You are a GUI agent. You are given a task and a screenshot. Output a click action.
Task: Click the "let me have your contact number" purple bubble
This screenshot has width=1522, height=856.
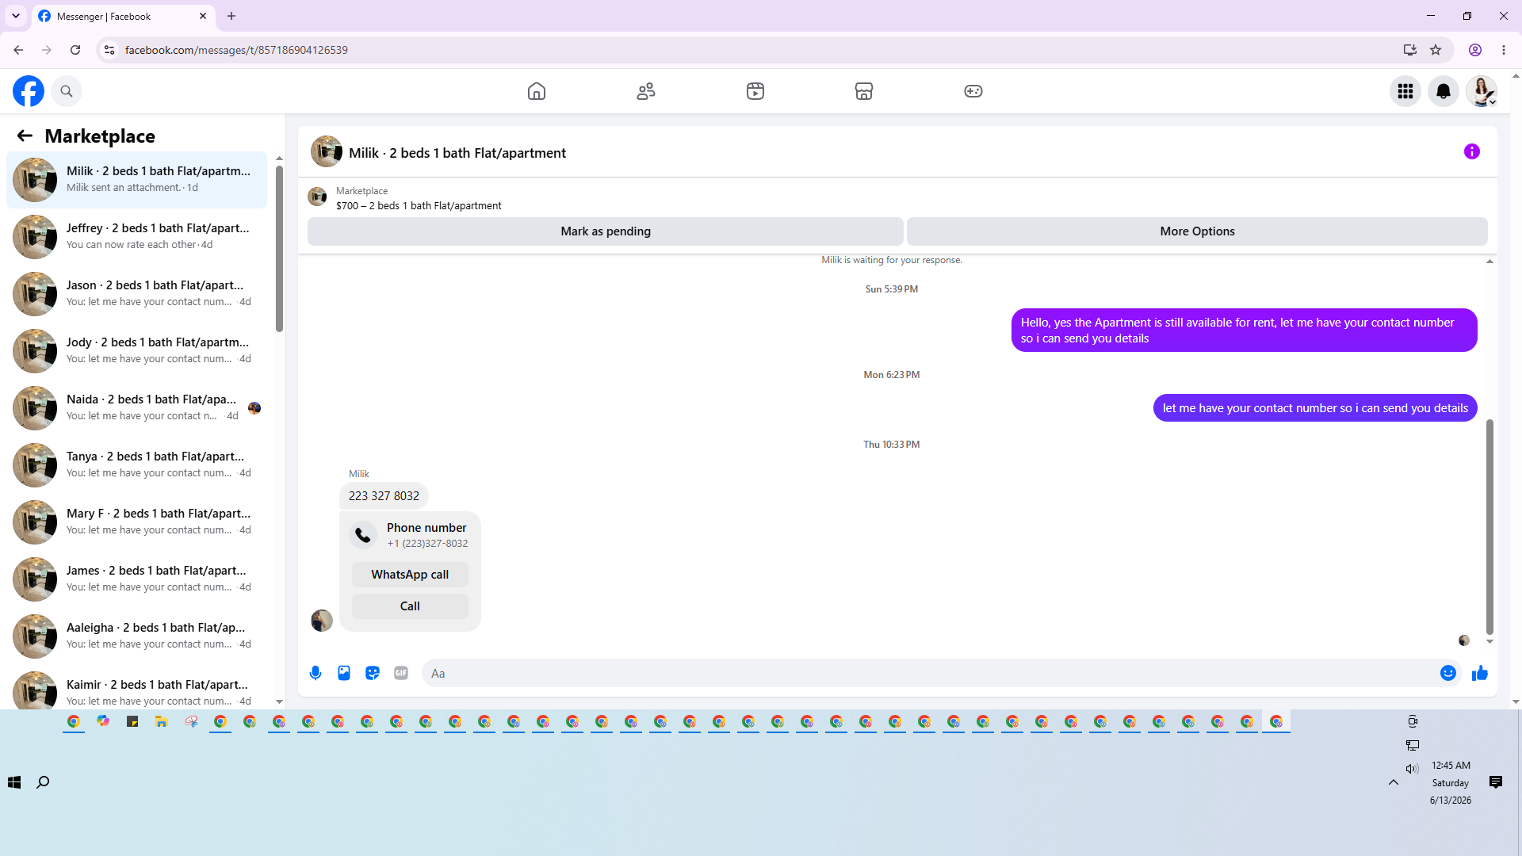1315,408
